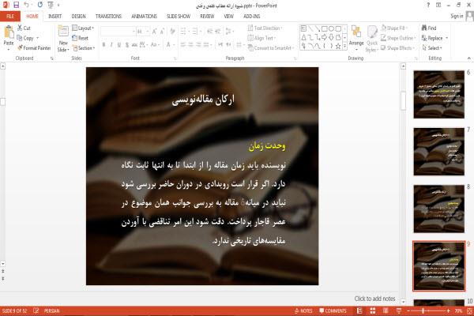Select slide 8 thumbnail
The width and height of the screenshot is (474, 316).
[439, 209]
